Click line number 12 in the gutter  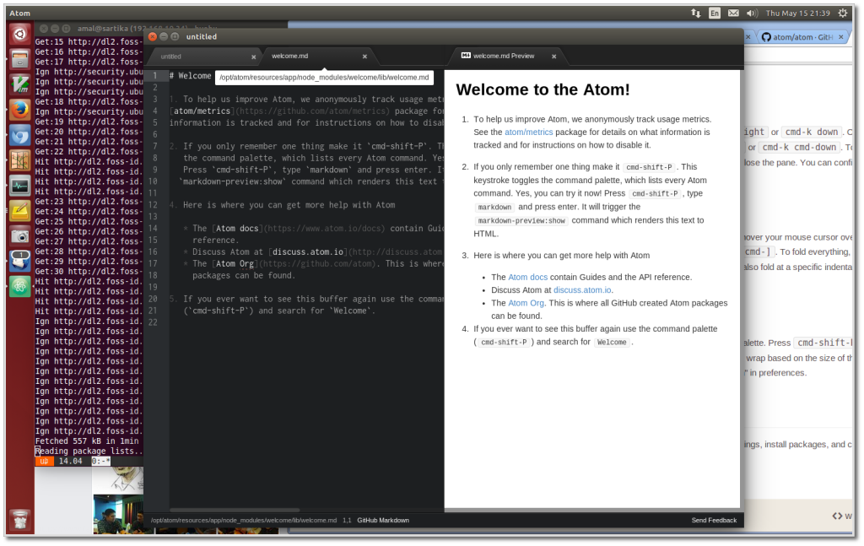coord(153,205)
